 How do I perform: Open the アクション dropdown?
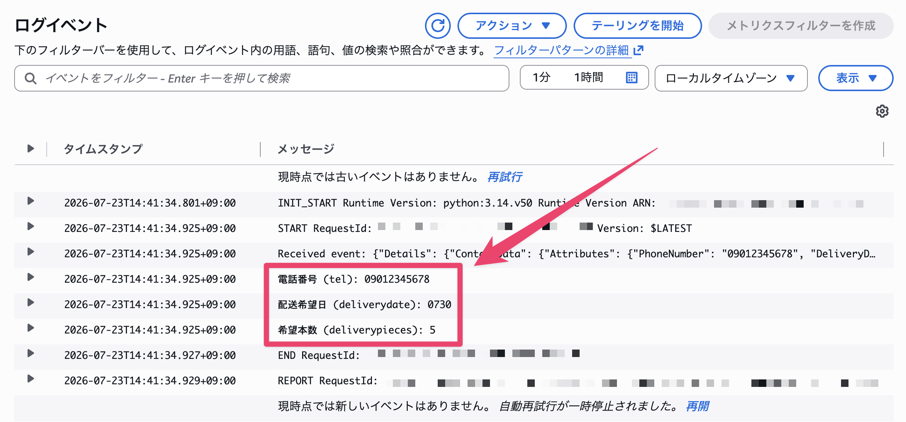(x=512, y=26)
